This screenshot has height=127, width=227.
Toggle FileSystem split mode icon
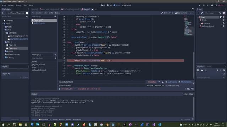coord(27,13)
